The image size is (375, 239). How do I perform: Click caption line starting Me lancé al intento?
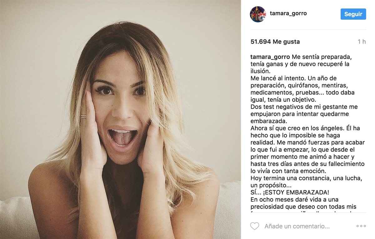coord(293,78)
